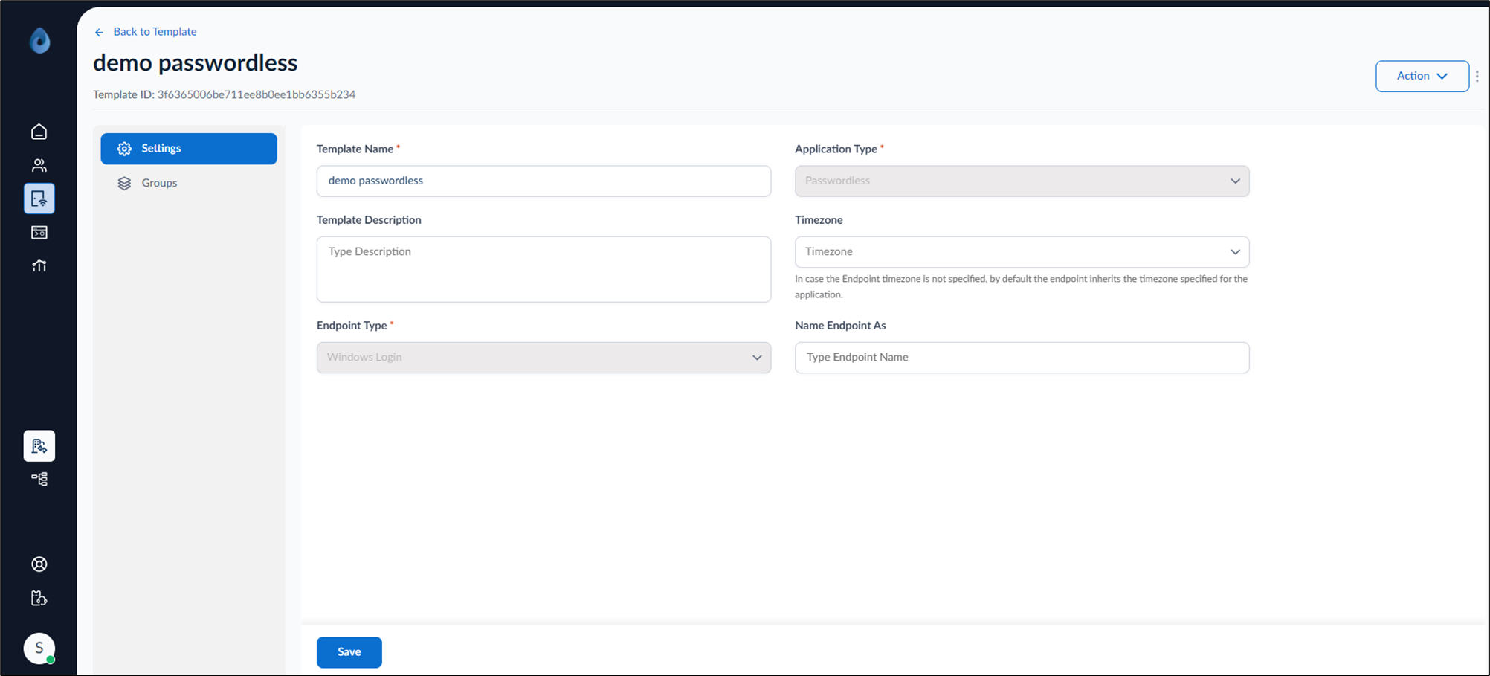Open the lifebuoy support icon in the sidebar
Image resolution: width=1490 pixels, height=676 pixels.
39,564
